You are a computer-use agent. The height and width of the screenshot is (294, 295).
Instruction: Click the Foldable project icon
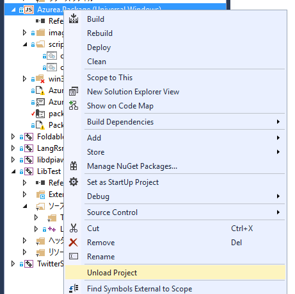tap(29, 137)
